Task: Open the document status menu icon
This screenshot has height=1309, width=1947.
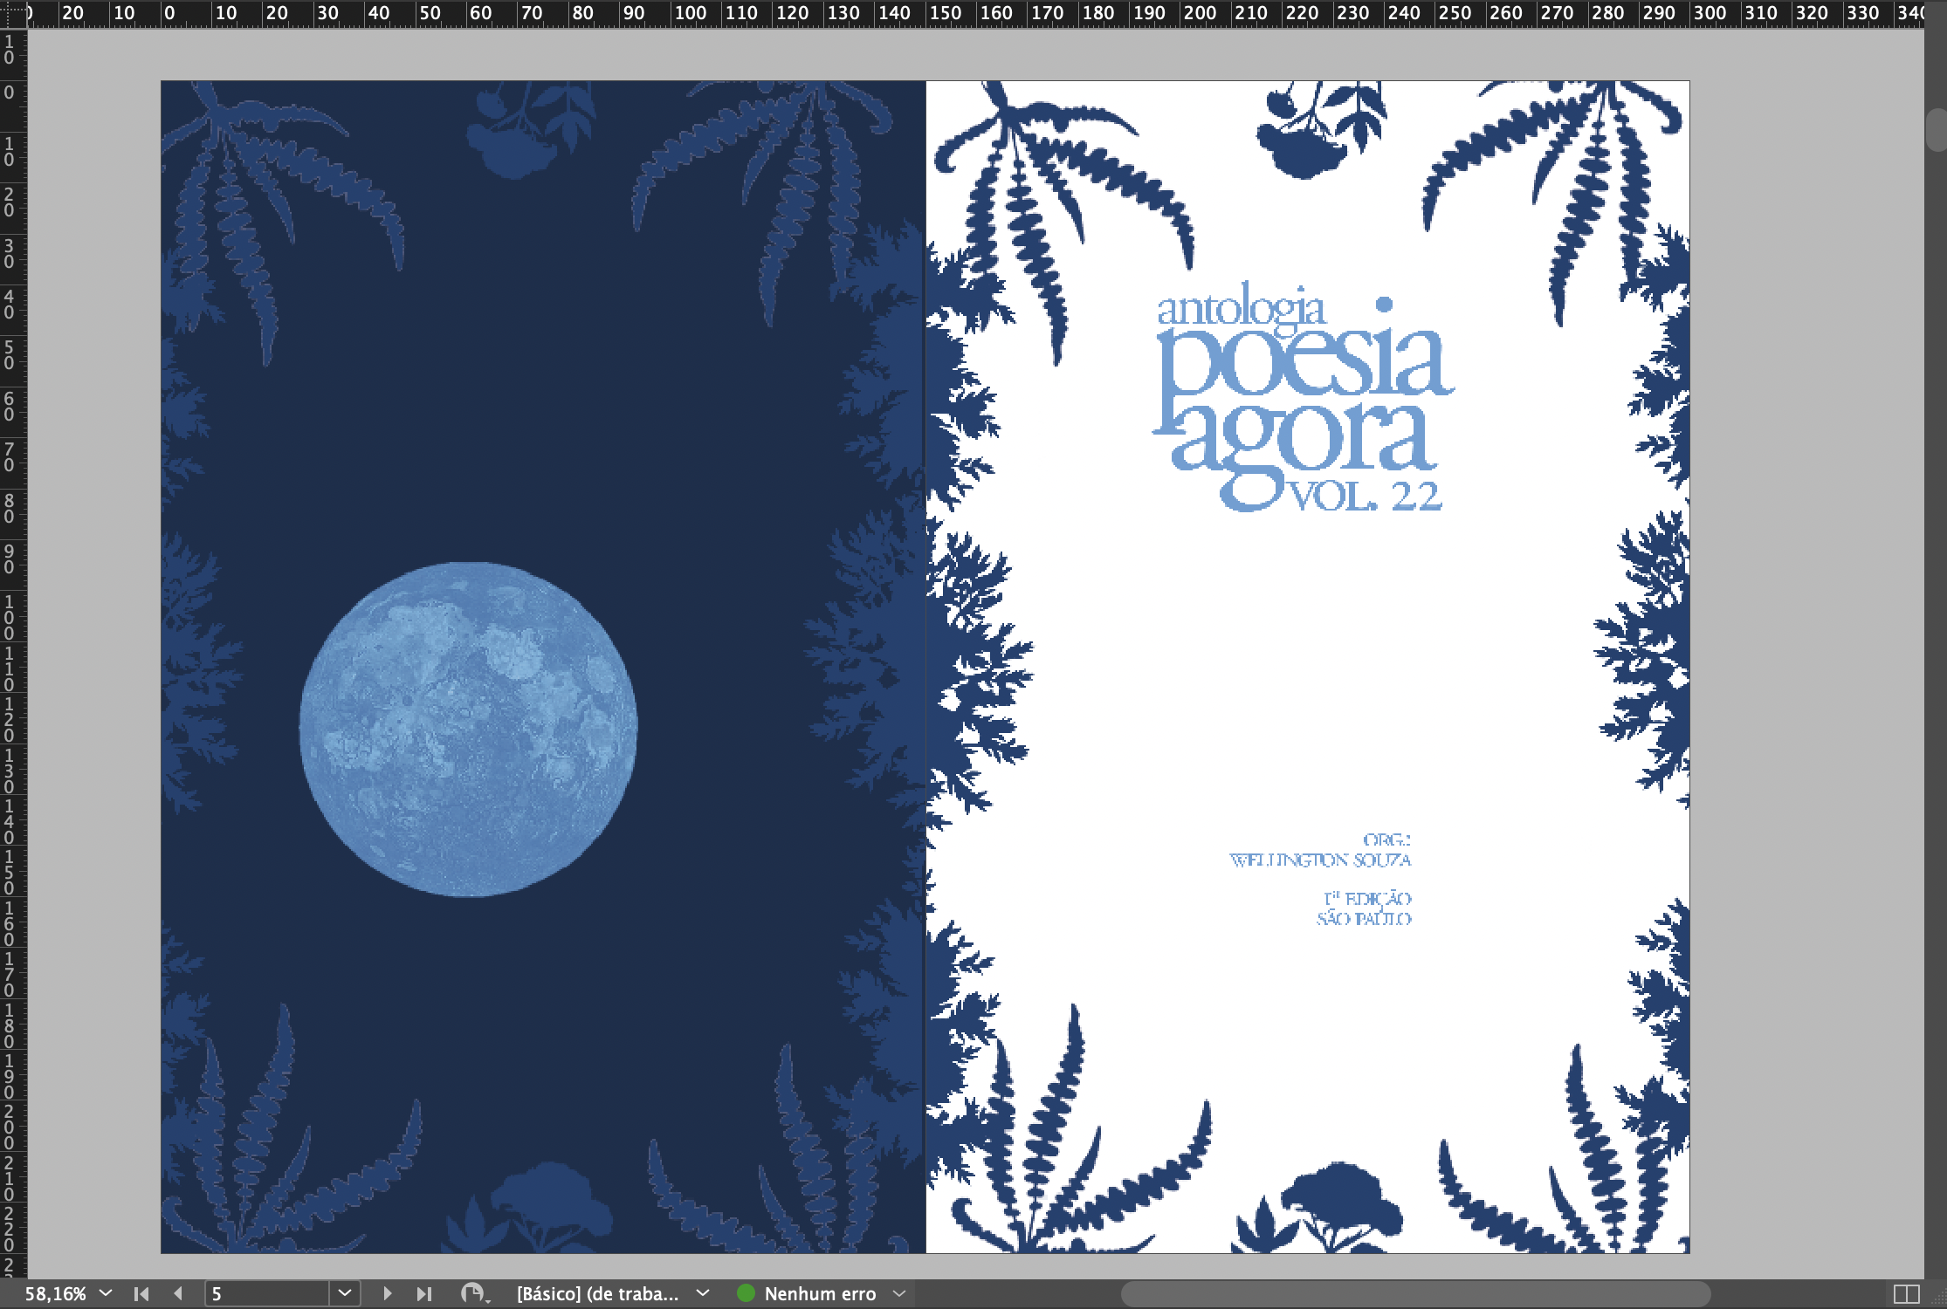Action: (x=473, y=1293)
